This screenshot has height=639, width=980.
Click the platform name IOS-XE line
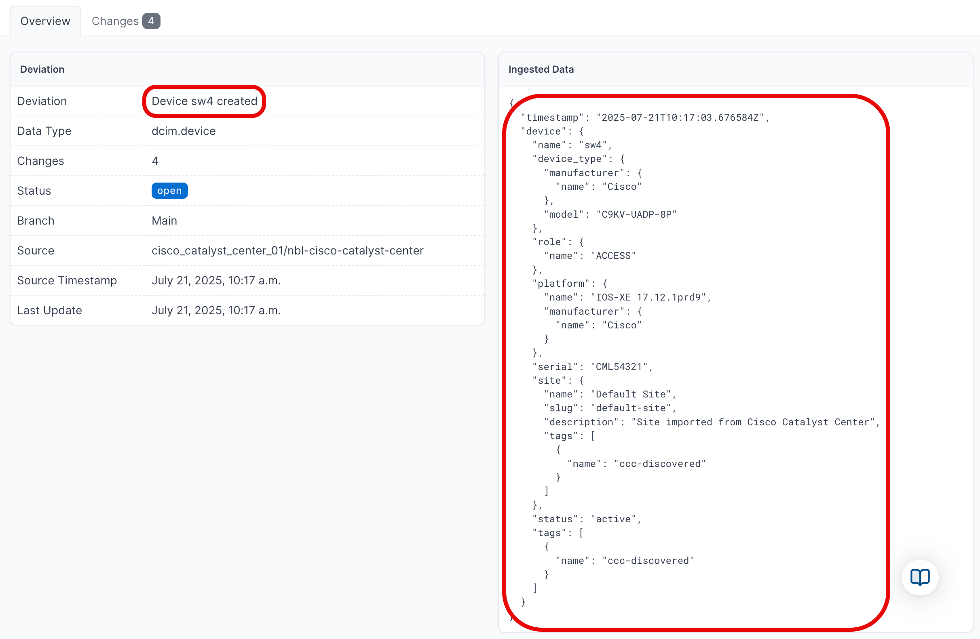tap(627, 298)
